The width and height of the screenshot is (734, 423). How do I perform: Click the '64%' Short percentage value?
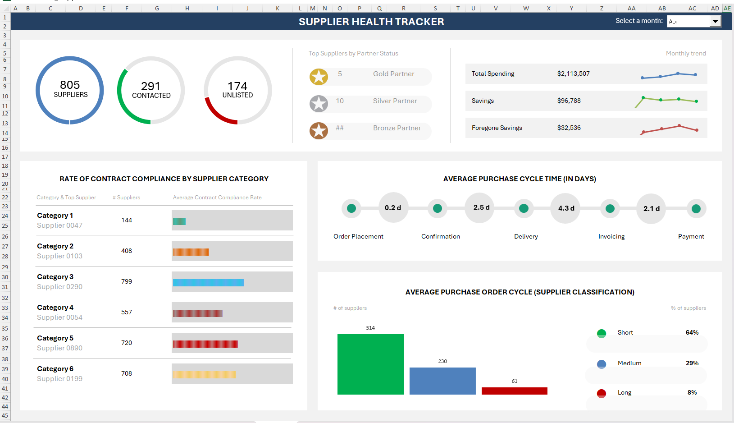(x=692, y=332)
